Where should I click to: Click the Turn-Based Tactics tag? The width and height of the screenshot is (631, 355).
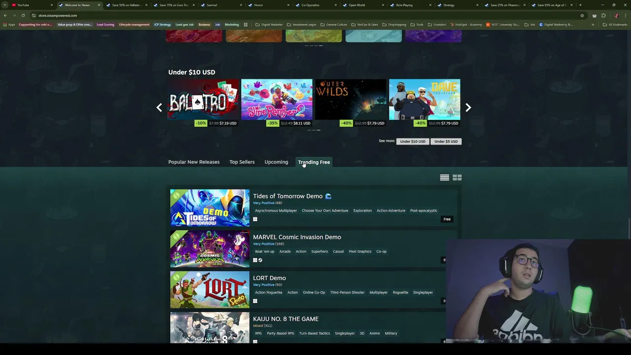click(x=315, y=333)
